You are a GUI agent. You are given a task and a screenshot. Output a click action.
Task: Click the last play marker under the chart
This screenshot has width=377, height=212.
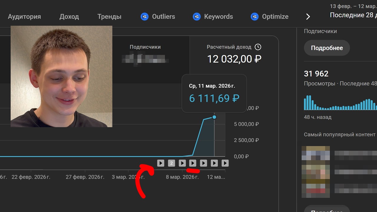[225, 163]
